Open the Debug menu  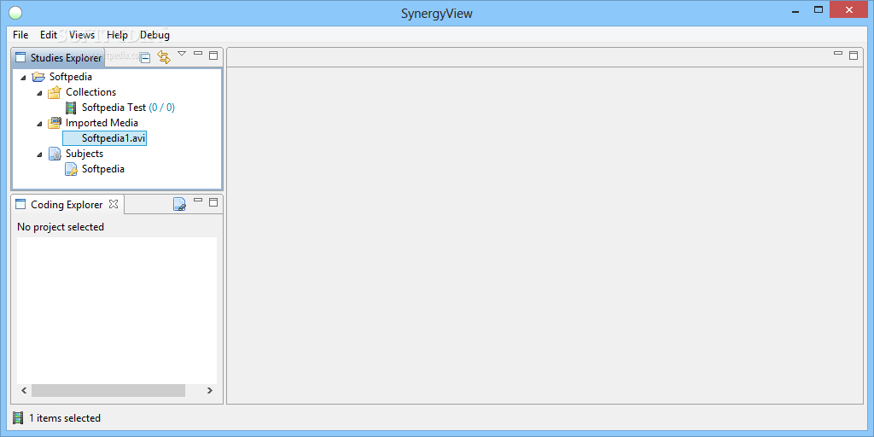pos(154,35)
